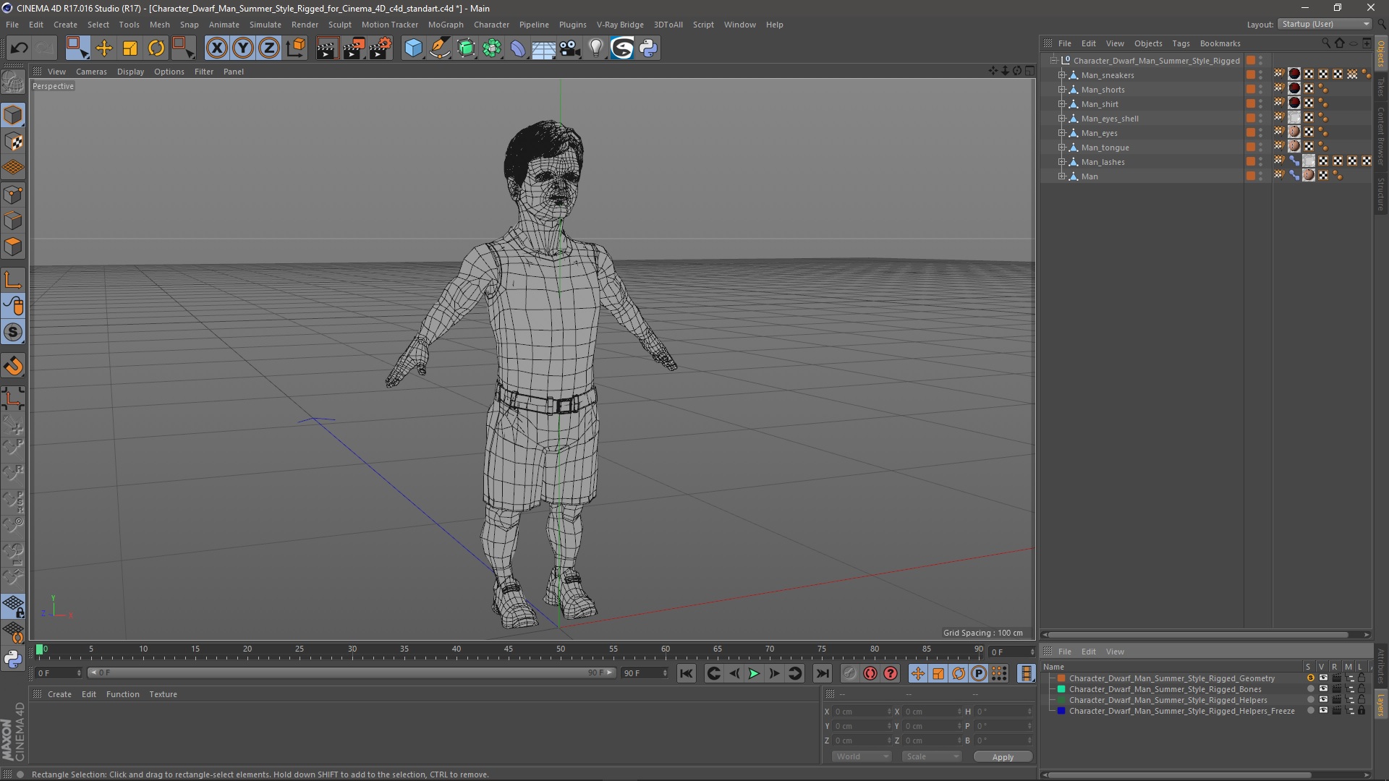
Task: Expand Man_sneakers tree node
Action: (1061, 75)
